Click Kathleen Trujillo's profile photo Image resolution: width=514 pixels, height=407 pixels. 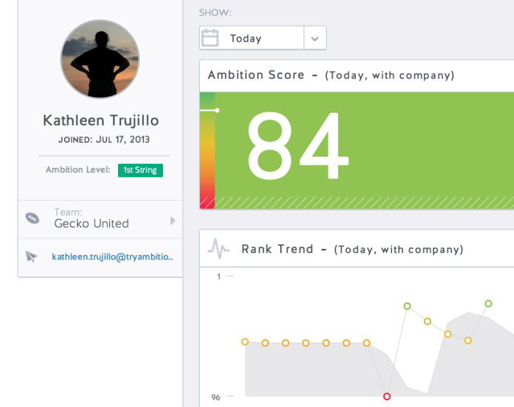point(100,59)
